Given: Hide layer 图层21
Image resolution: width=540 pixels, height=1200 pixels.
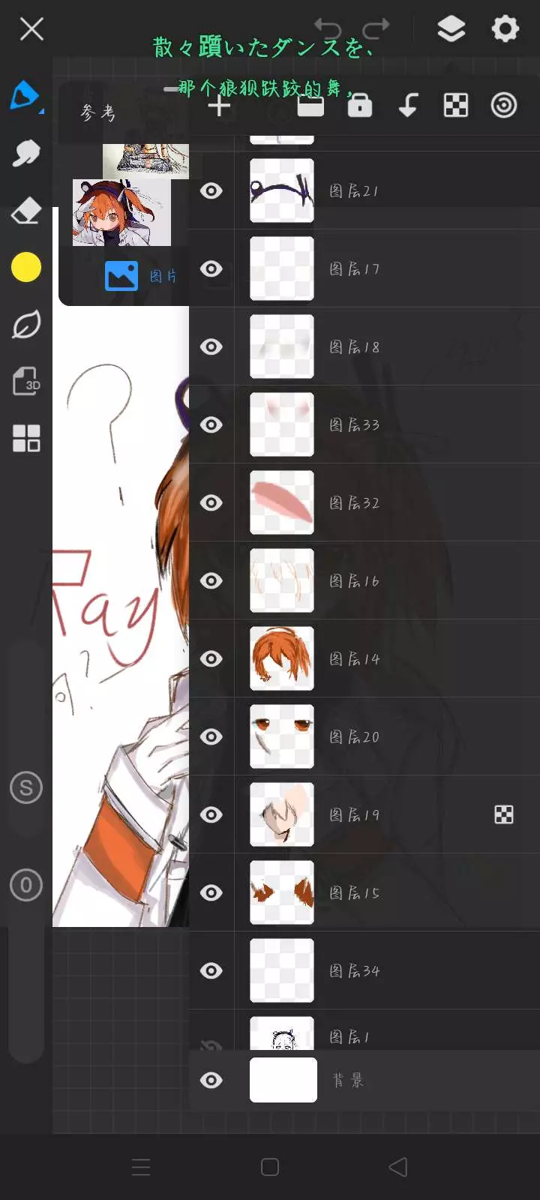Looking at the screenshot, I should (x=211, y=190).
